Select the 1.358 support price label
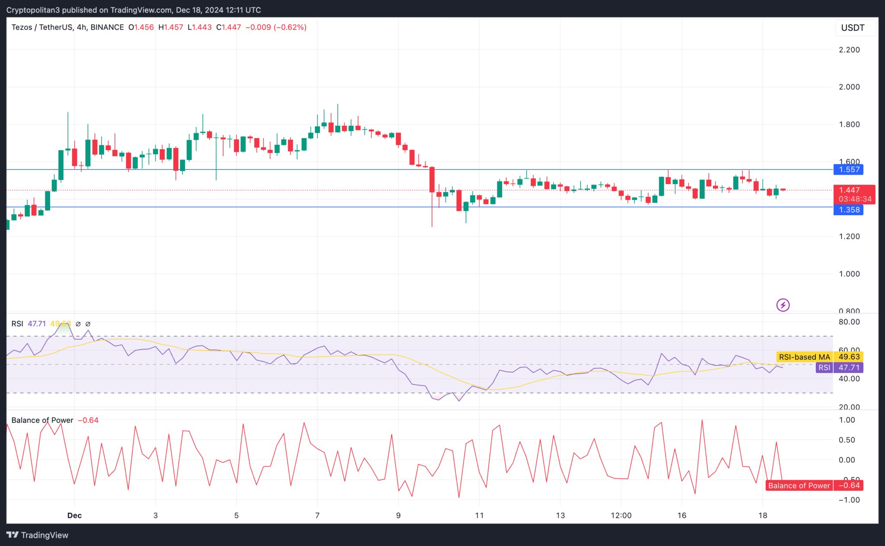 (848, 210)
